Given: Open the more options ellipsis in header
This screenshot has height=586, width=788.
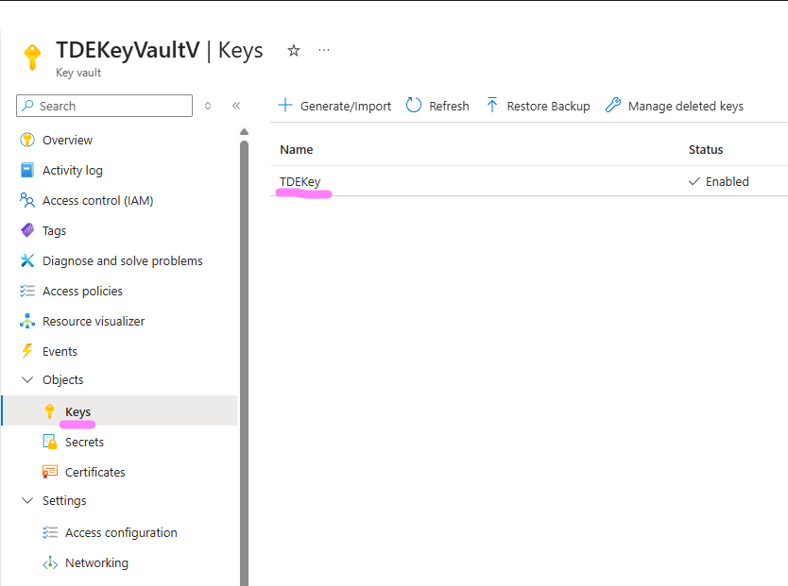Looking at the screenshot, I should coord(324,50).
